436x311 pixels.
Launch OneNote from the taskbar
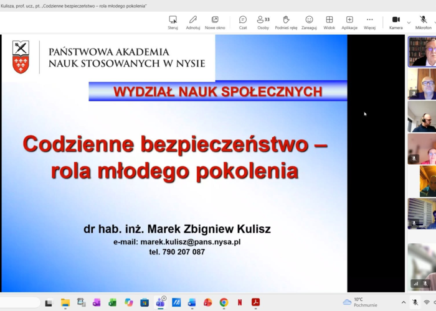[x=97, y=302]
